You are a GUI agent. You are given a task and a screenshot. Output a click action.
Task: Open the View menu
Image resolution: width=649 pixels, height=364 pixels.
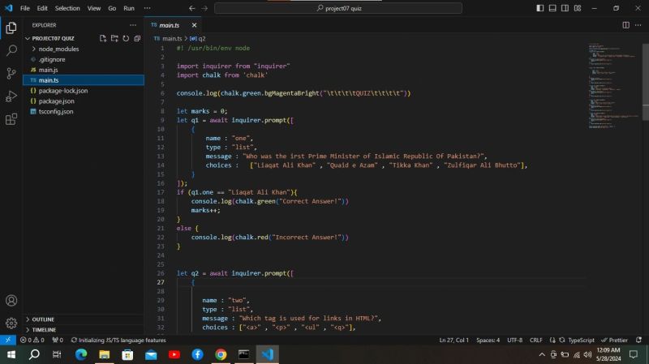(x=94, y=8)
